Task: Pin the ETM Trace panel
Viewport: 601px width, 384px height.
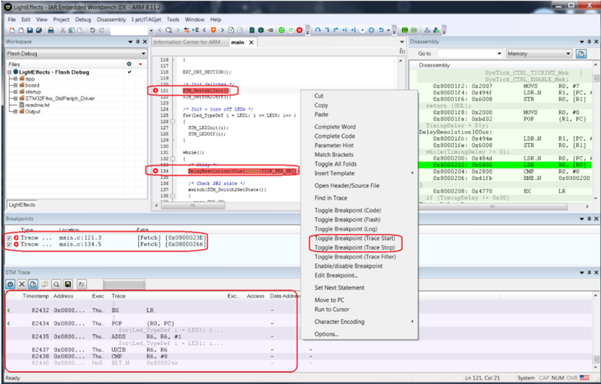Action: coord(589,272)
